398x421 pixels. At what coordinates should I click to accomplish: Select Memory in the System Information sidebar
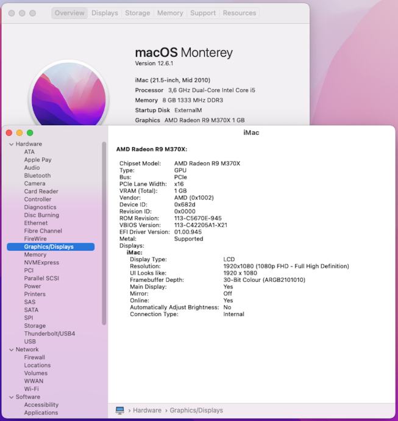point(35,254)
